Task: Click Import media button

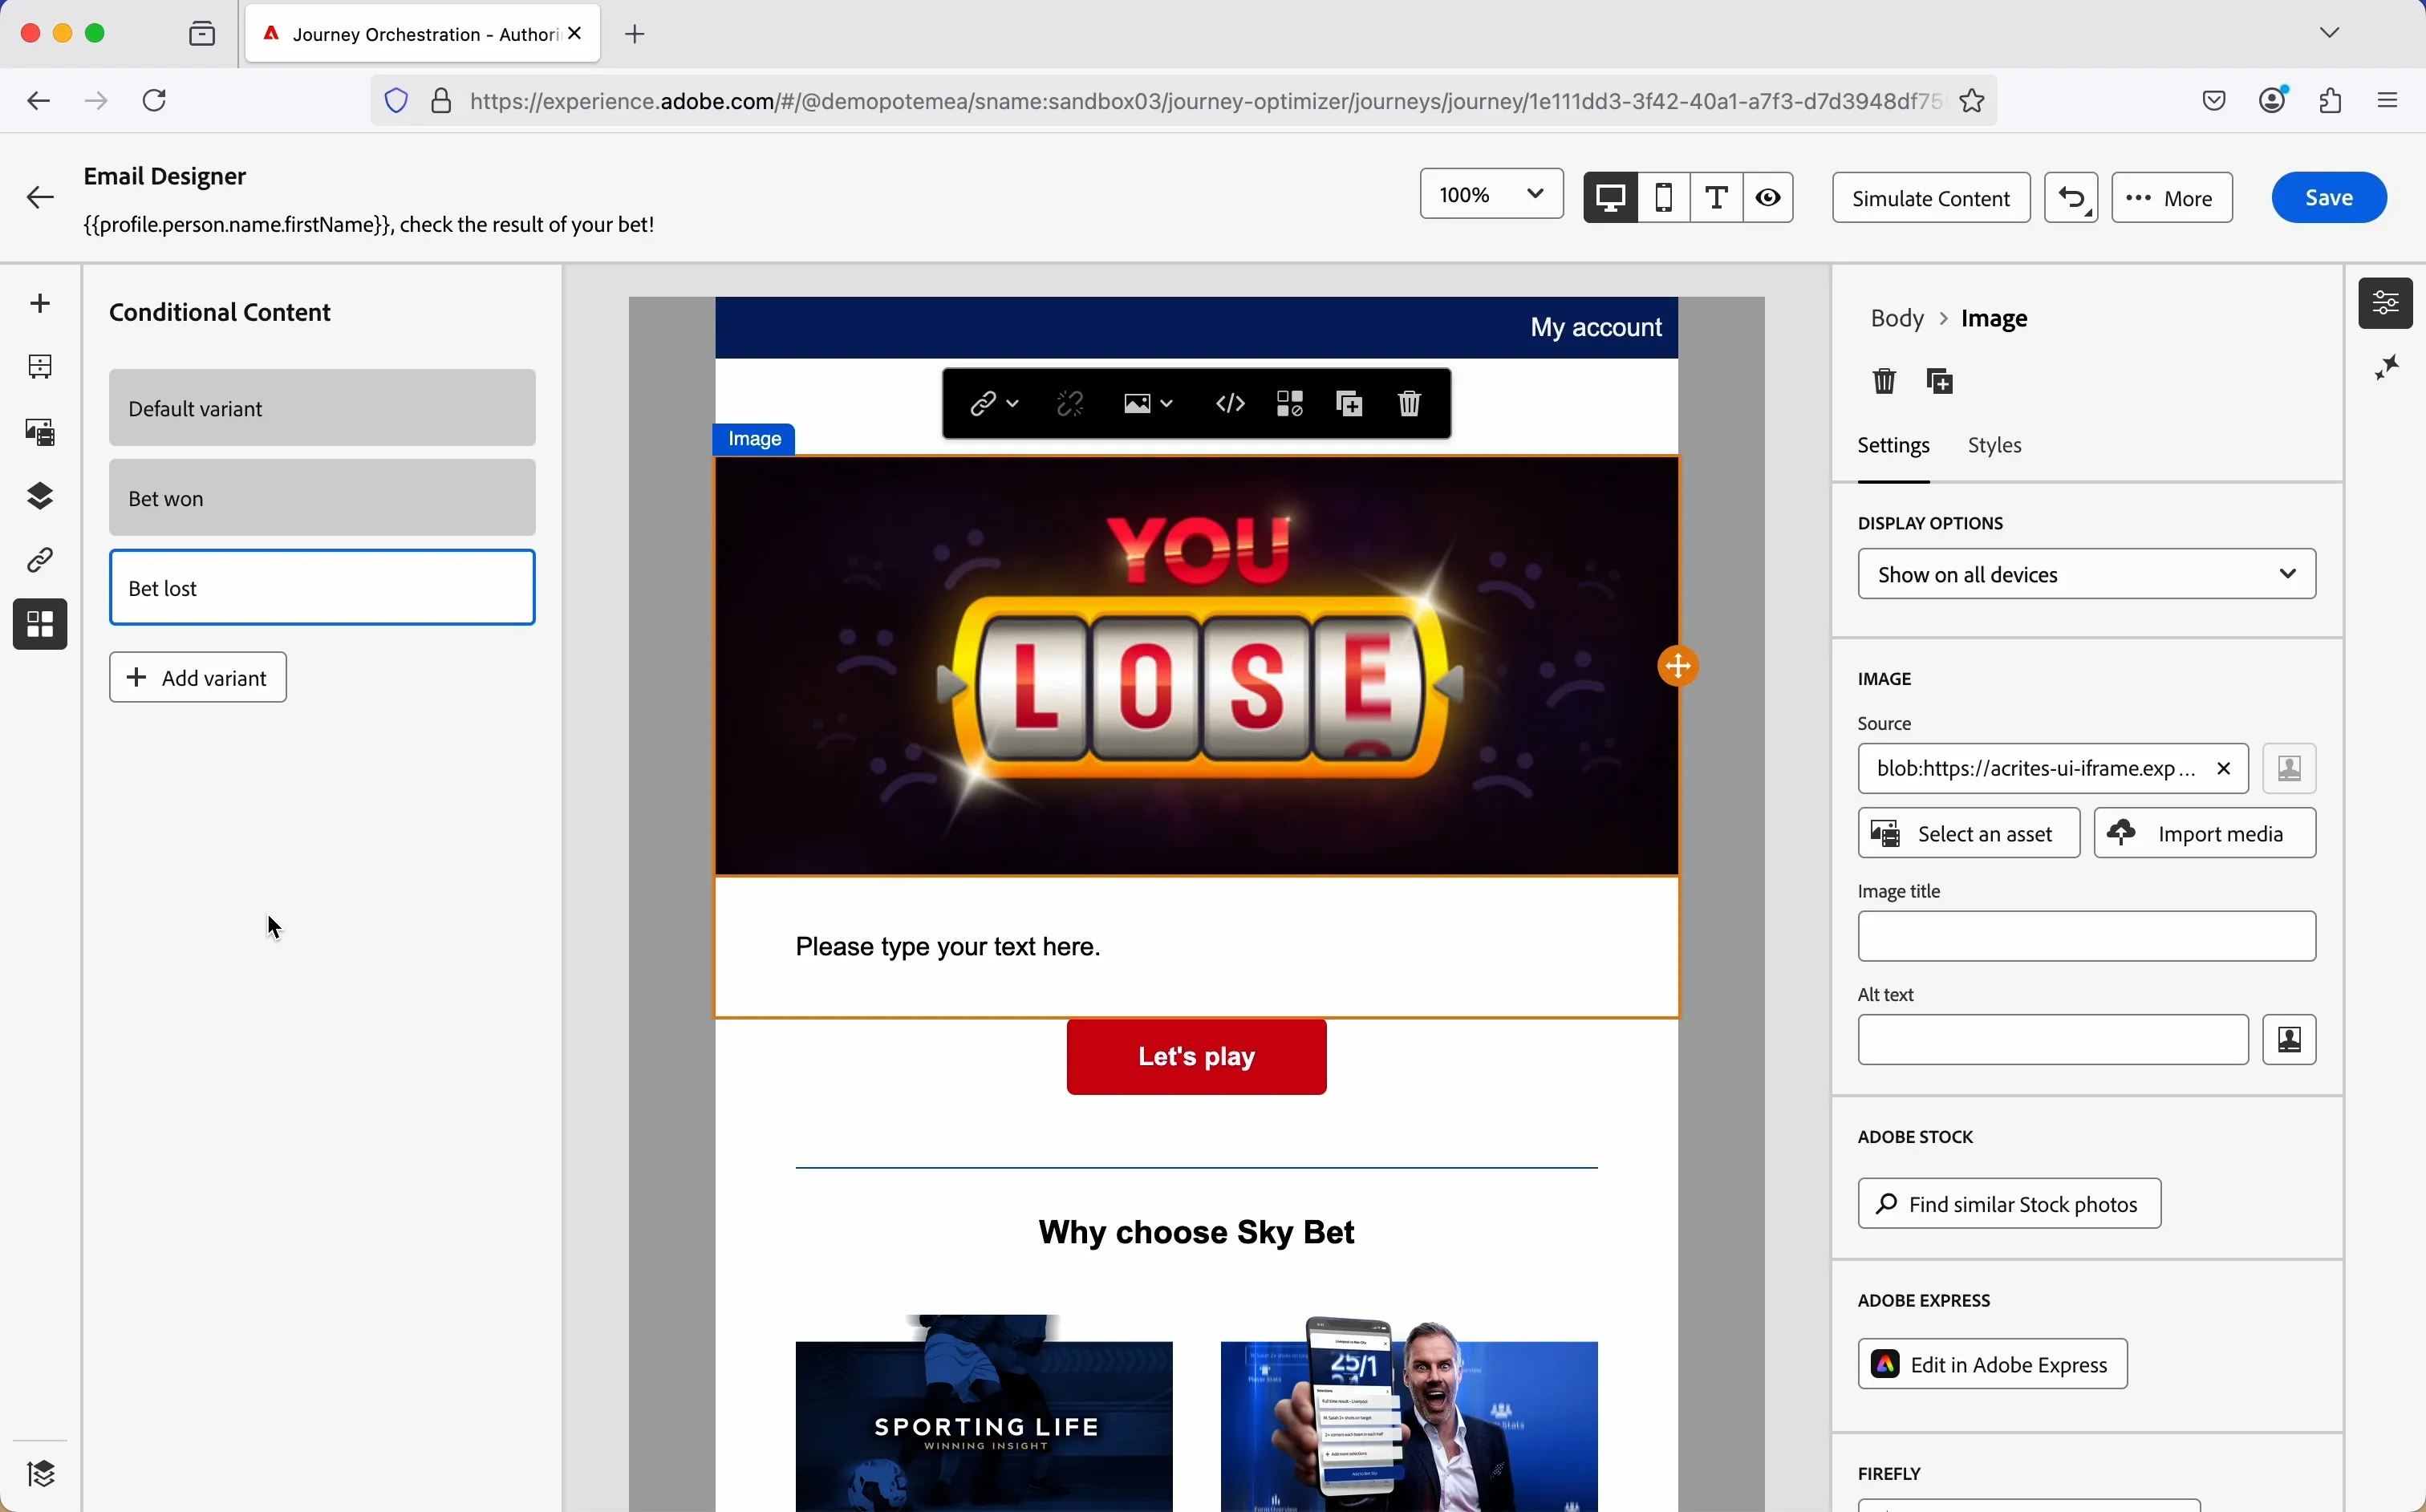Action: click(x=2205, y=834)
